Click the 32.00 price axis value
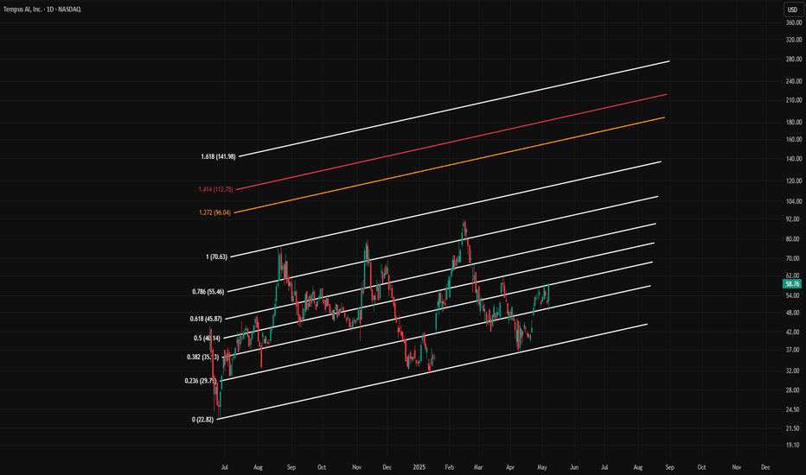This screenshot has height=475, width=806. 793,370
